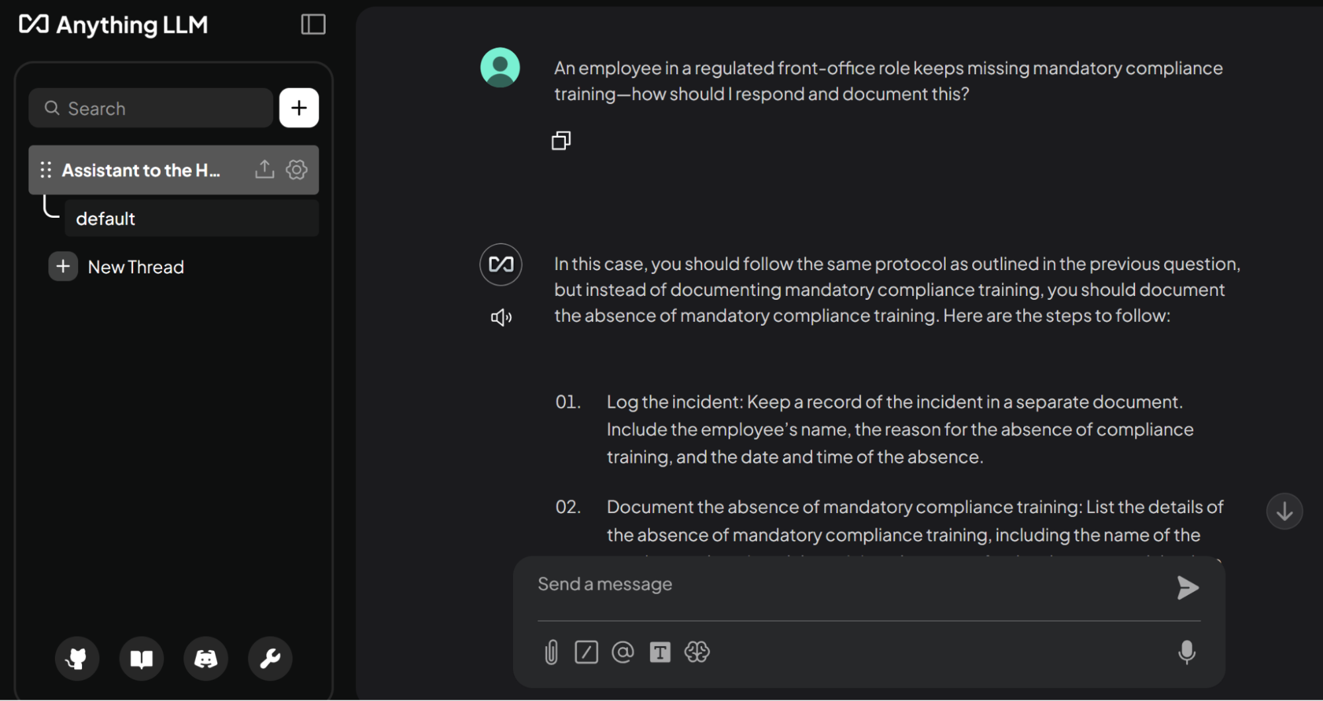The image size is (1323, 701).
Task: Copy the user message text
Action: [x=561, y=140]
